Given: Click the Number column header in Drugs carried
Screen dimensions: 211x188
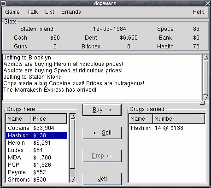Looking at the screenshot, I should pos(179,119).
